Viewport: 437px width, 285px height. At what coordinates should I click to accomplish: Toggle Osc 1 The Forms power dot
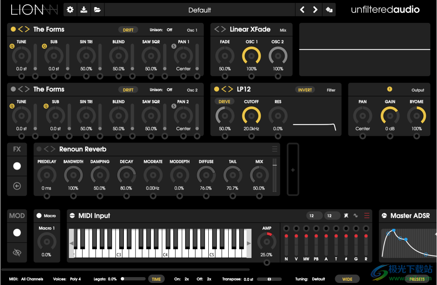[x=13, y=29]
